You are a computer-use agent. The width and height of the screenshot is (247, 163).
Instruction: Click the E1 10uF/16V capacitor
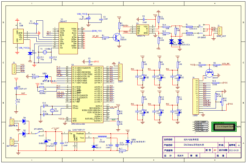(88, 19)
